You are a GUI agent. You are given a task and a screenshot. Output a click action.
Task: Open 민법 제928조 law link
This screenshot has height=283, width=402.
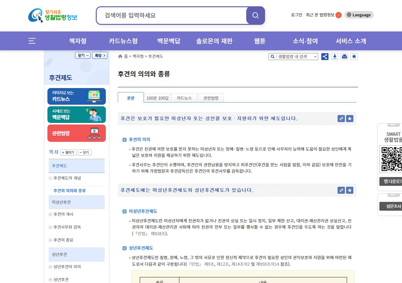coord(150,234)
